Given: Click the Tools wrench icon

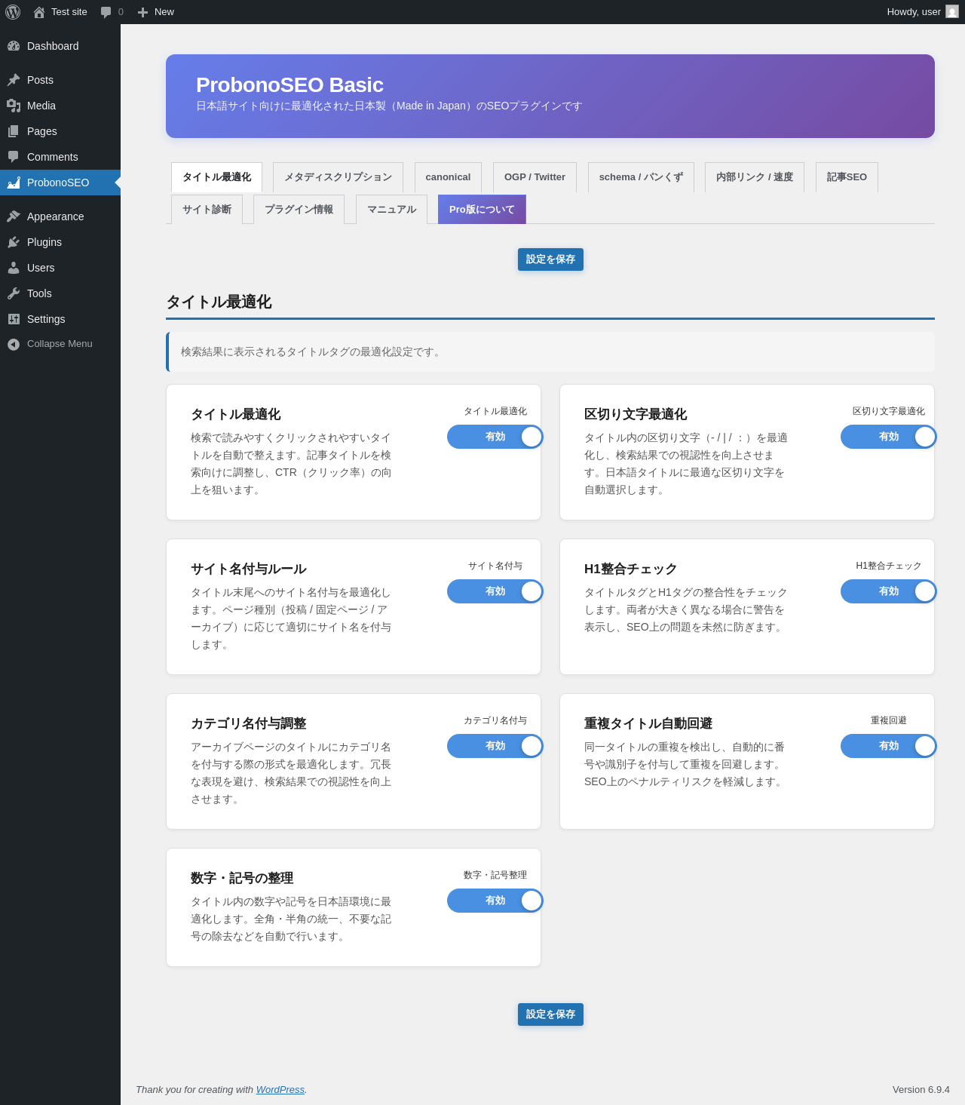Looking at the screenshot, I should pyautogui.click(x=14, y=293).
